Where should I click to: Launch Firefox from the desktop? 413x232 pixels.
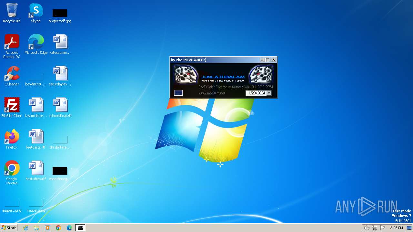coord(12,139)
